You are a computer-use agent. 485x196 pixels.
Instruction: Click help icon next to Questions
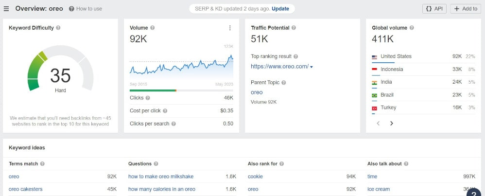tap(156, 164)
